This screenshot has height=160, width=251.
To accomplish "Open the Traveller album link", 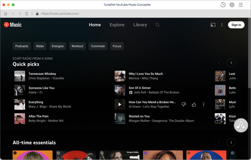I will [x=58, y=78].
